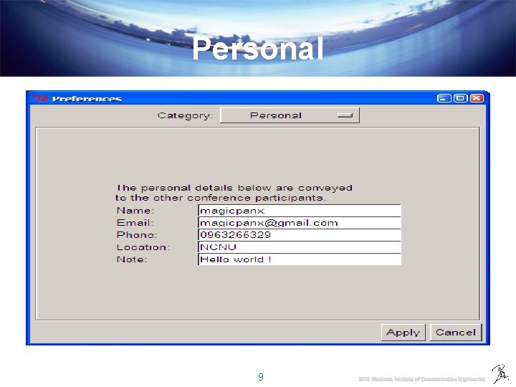Click the slide page number 9

click(261, 377)
